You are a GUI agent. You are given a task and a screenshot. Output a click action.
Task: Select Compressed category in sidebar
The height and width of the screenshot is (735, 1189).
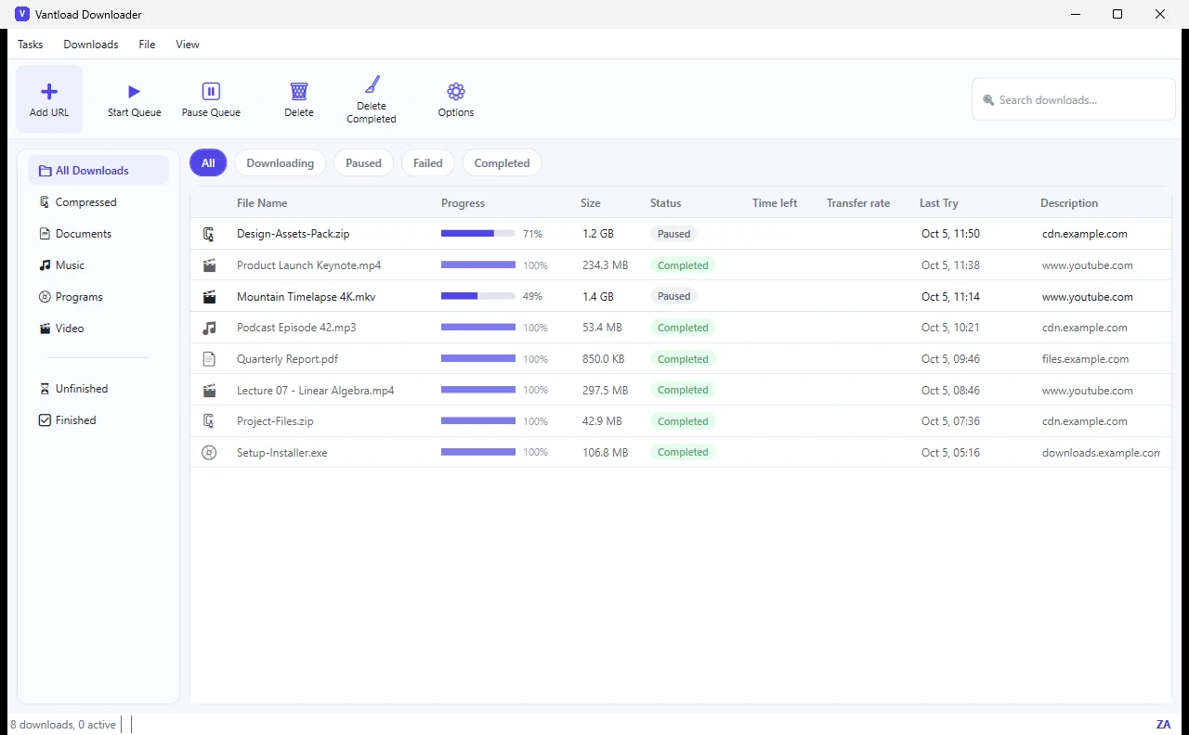(98, 202)
